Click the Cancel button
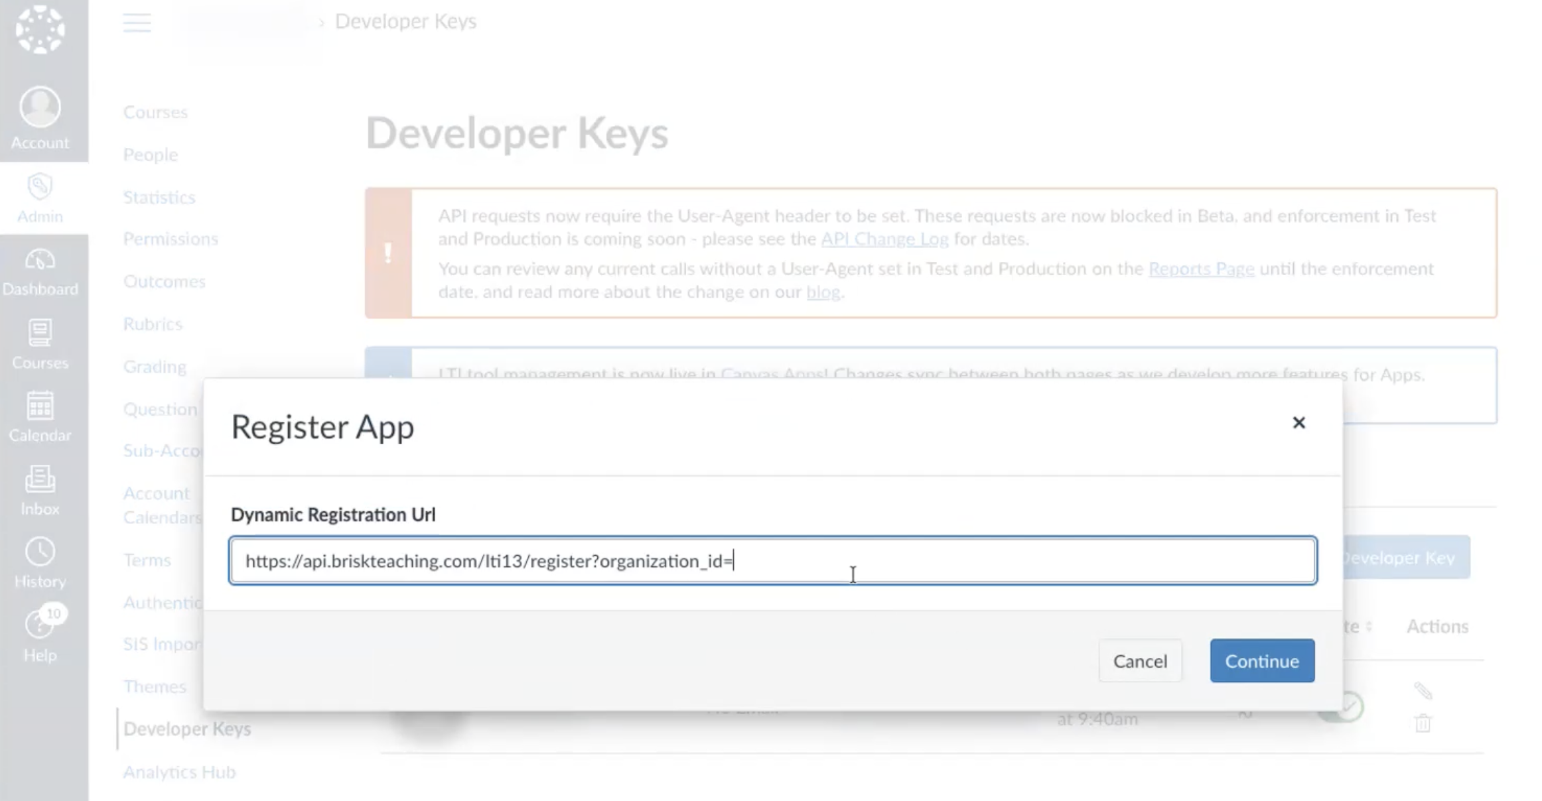1542x801 pixels. 1140,660
